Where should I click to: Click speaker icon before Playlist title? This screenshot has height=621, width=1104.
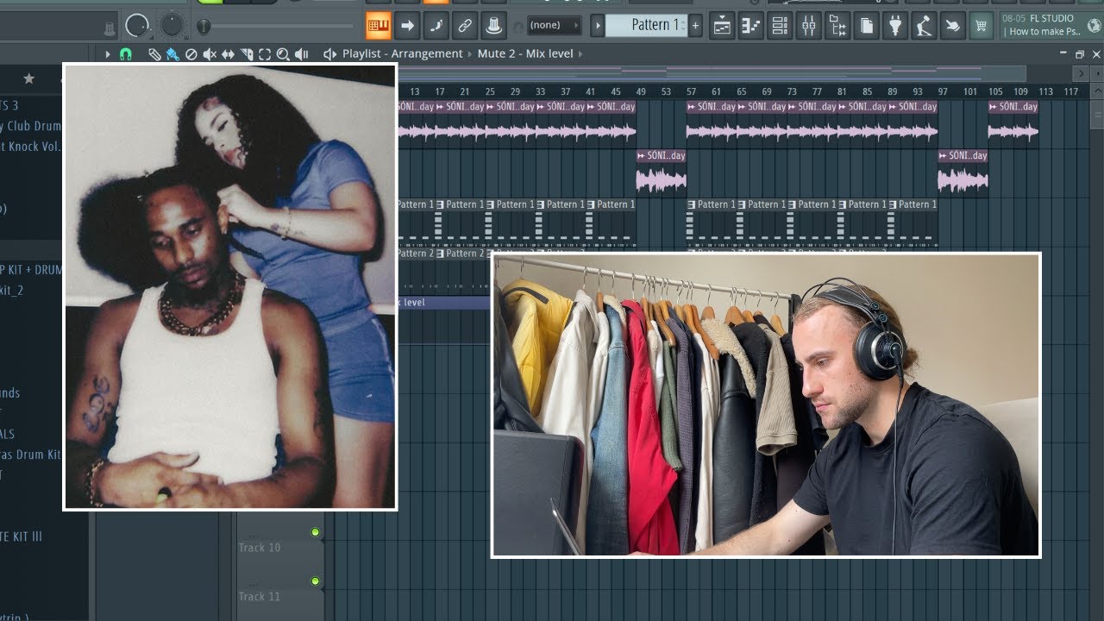point(329,54)
